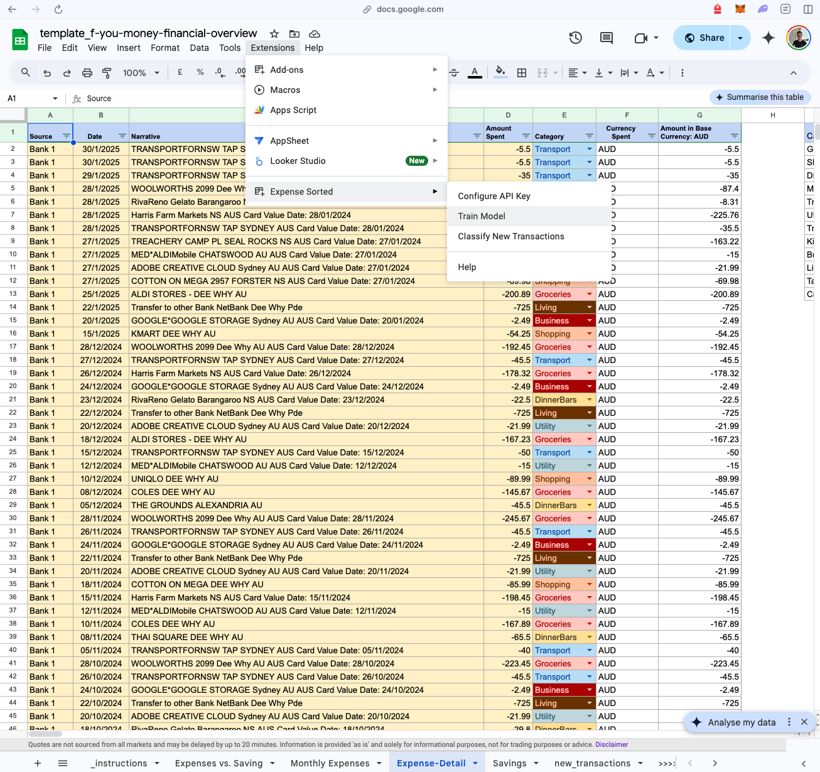Open the Source column filter toggle

click(x=67, y=136)
